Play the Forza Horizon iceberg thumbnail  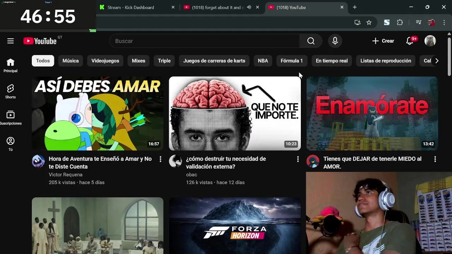[x=235, y=226]
